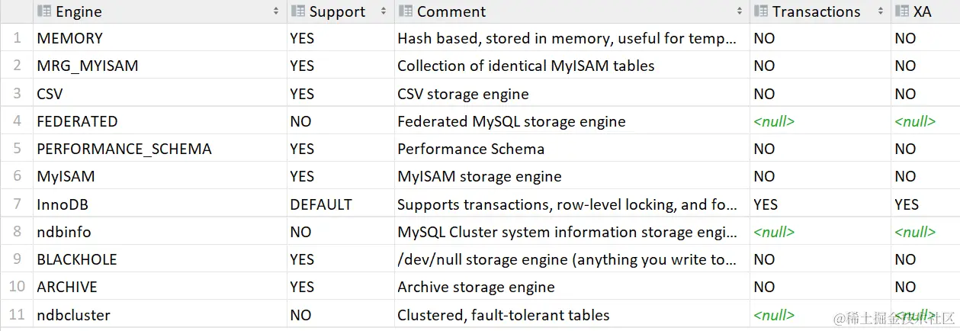Select the PERFORMANCE_SCHEMA engine cell
Screen dimensions: 960x331
click(x=160, y=149)
